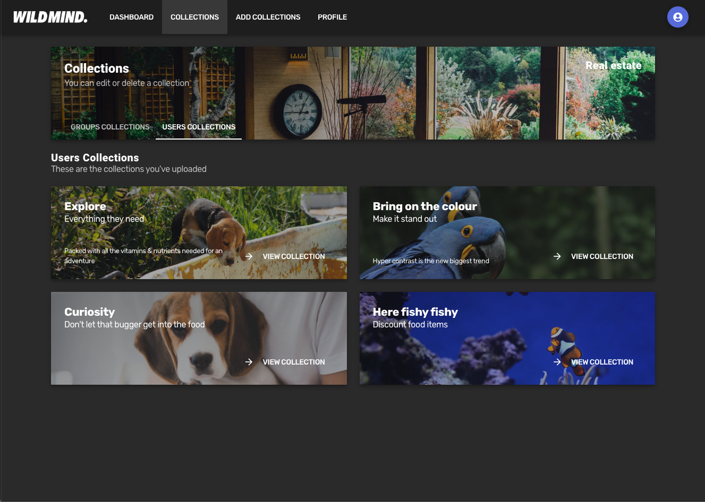Click the Real estate banner label
The height and width of the screenshot is (502, 705).
pyautogui.click(x=613, y=65)
